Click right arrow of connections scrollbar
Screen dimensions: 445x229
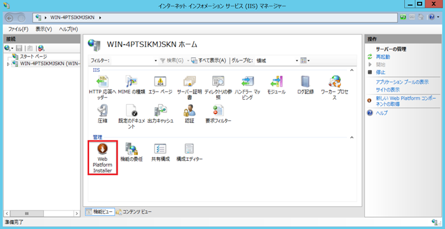[77, 213]
